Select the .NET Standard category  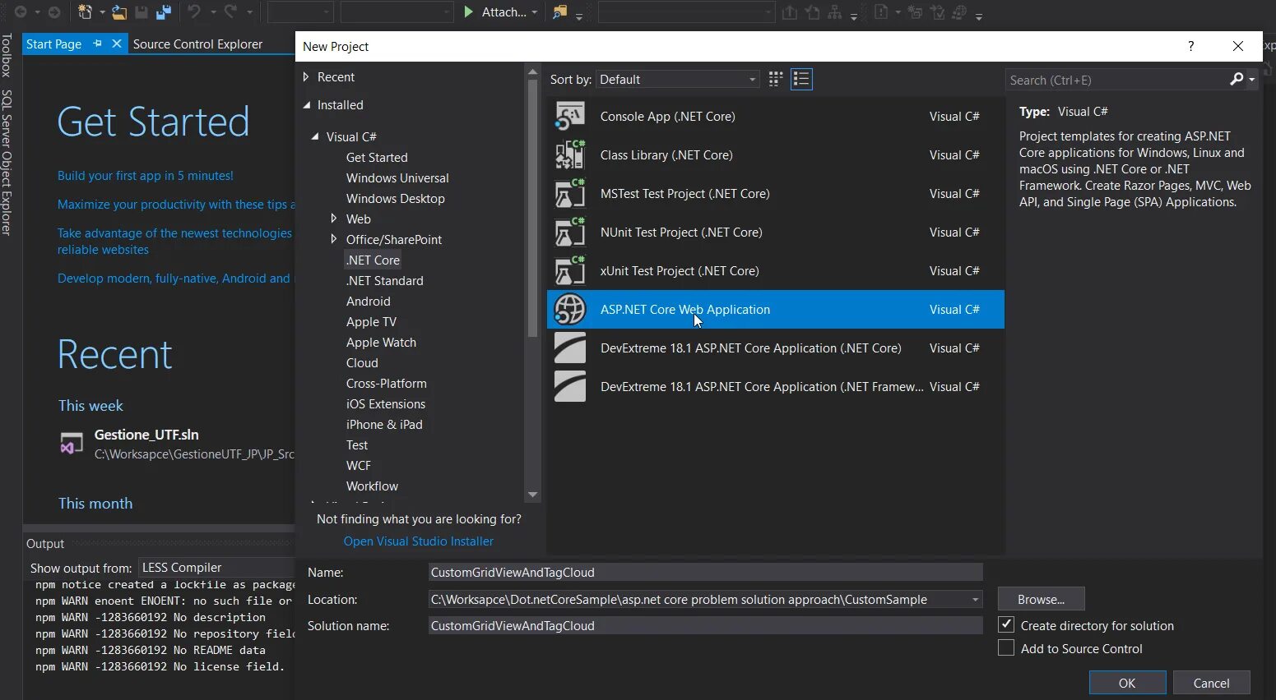384,280
